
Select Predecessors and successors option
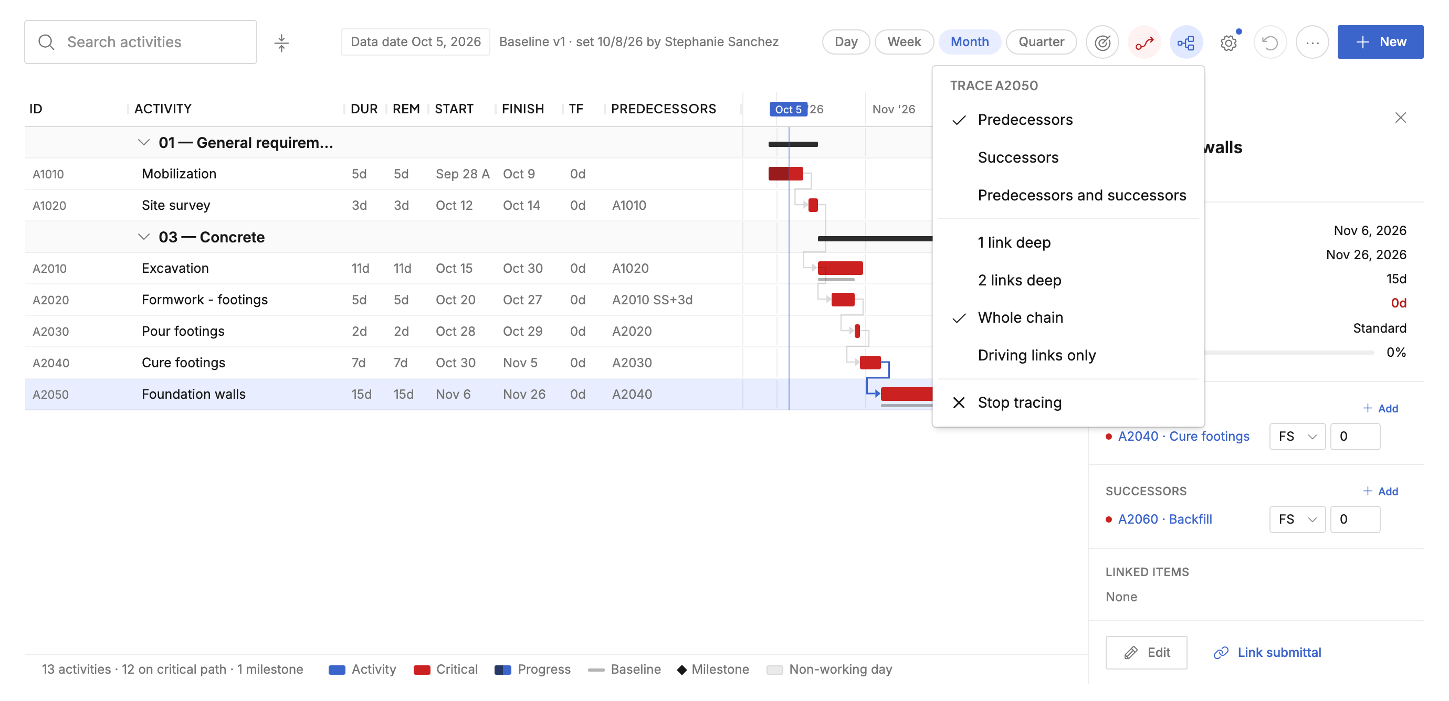click(x=1068, y=195)
